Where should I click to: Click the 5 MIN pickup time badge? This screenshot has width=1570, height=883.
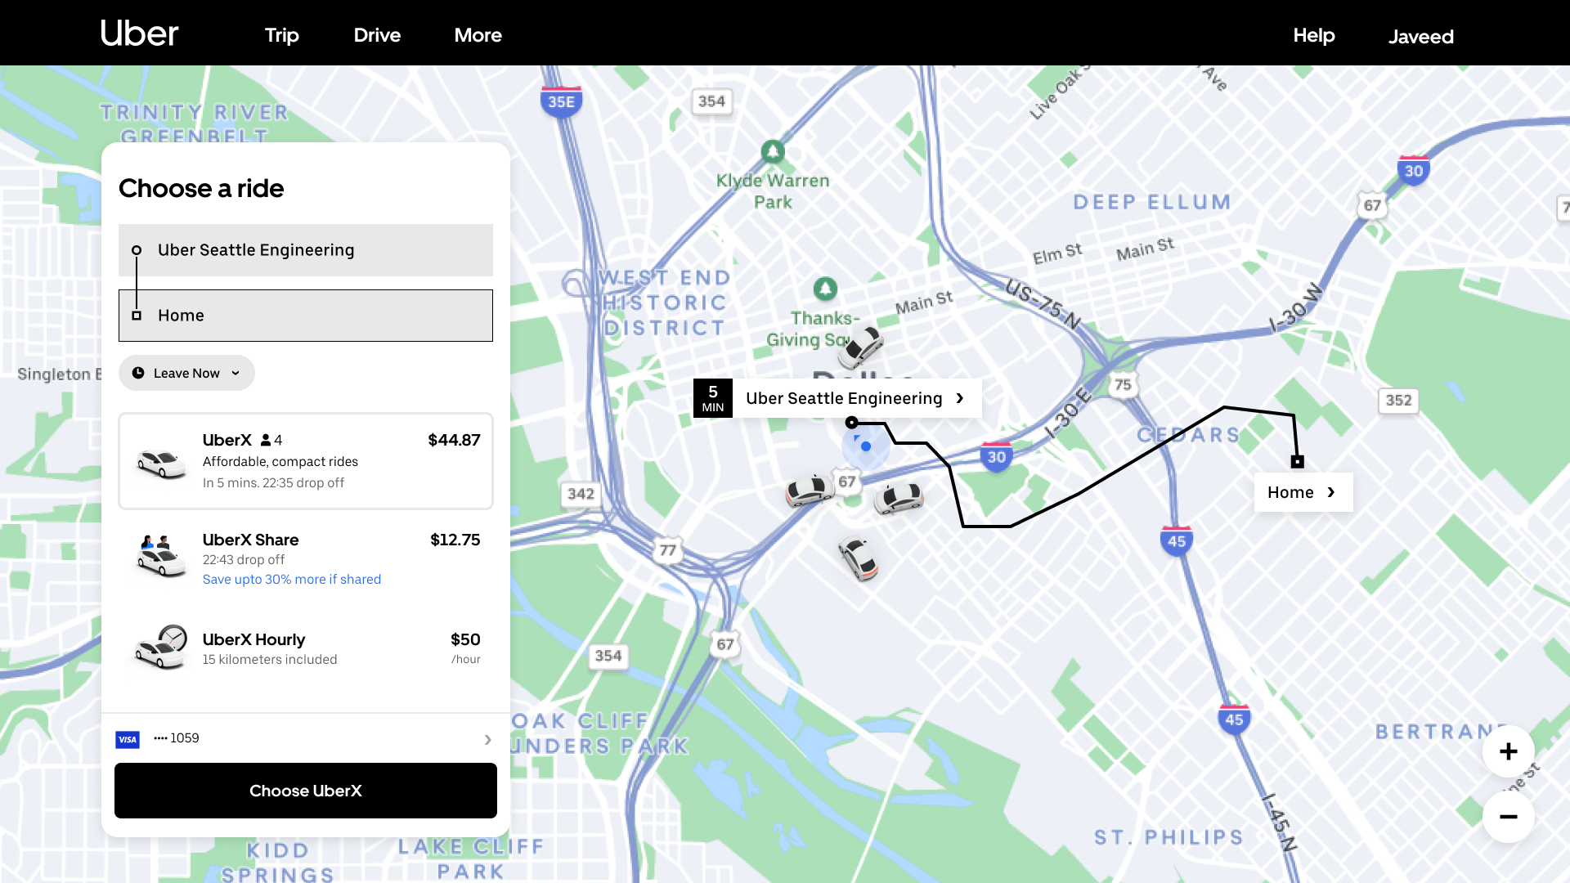[x=713, y=398]
